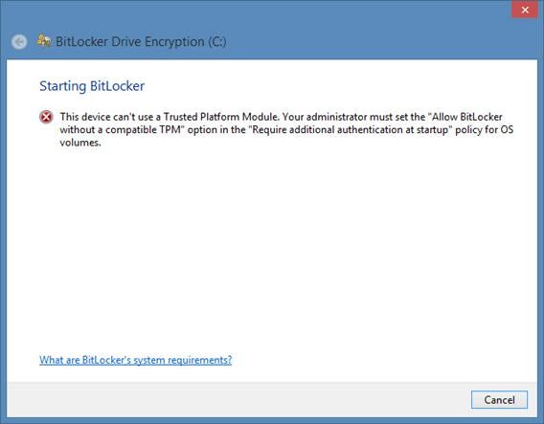Click the back arrow button
544x424 pixels.
[x=19, y=42]
